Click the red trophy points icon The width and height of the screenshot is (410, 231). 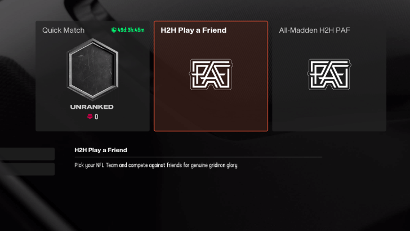90,117
